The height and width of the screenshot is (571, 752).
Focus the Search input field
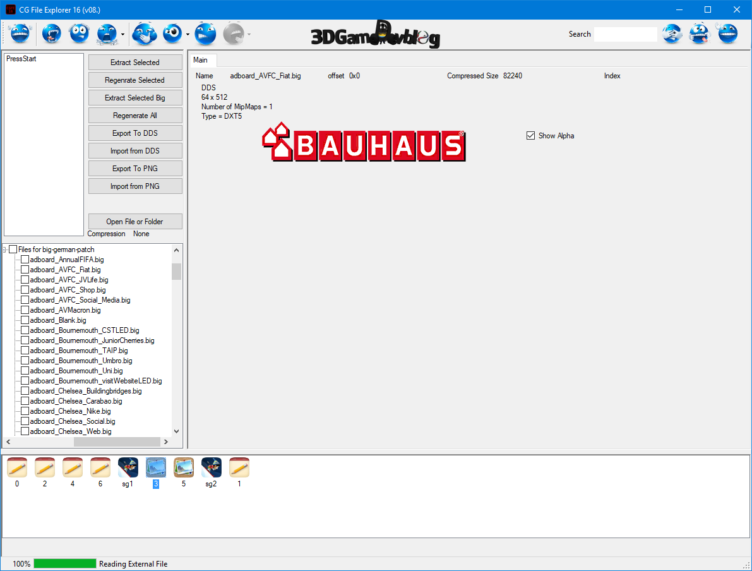(625, 34)
